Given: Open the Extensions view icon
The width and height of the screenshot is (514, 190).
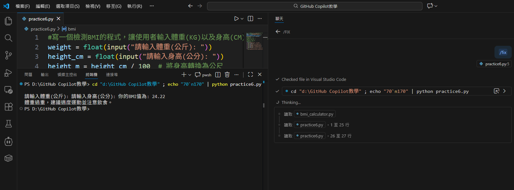Looking at the screenshot, I should pyautogui.click(x=8, y=107).
